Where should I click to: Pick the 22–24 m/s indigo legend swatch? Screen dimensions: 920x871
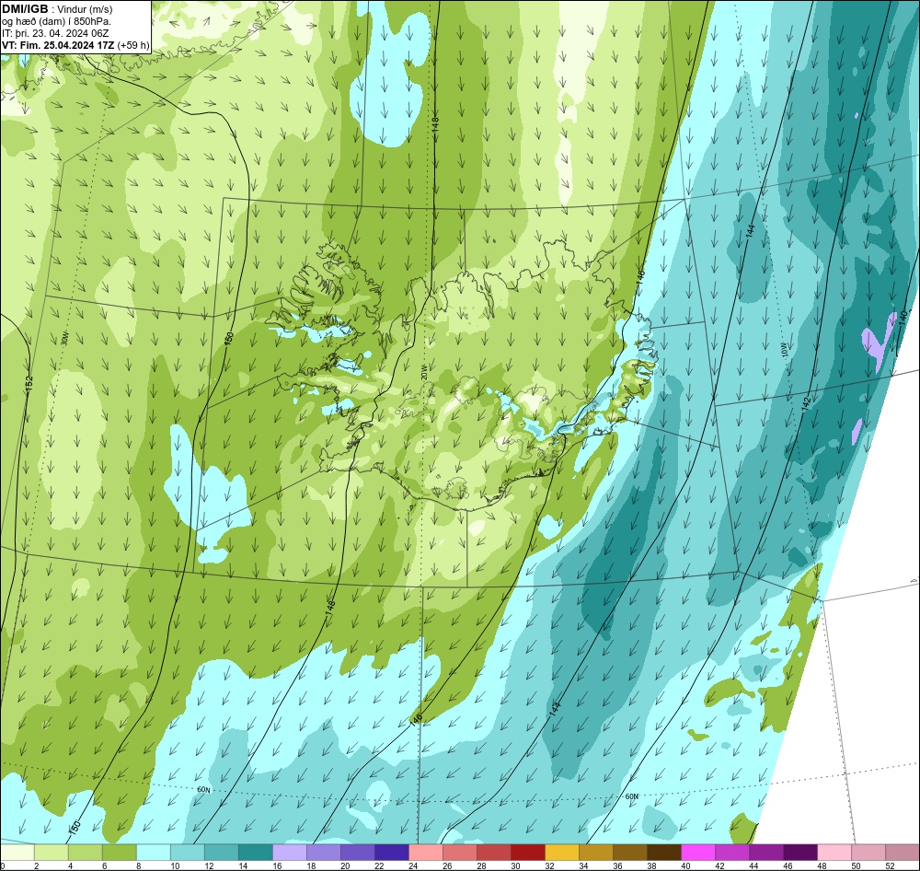pyautogui.click(x=392, y=853)
